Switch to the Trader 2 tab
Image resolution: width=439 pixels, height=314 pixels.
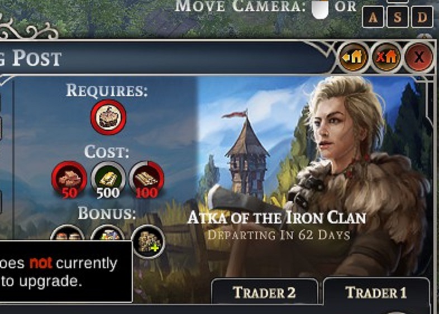point(265,292)
